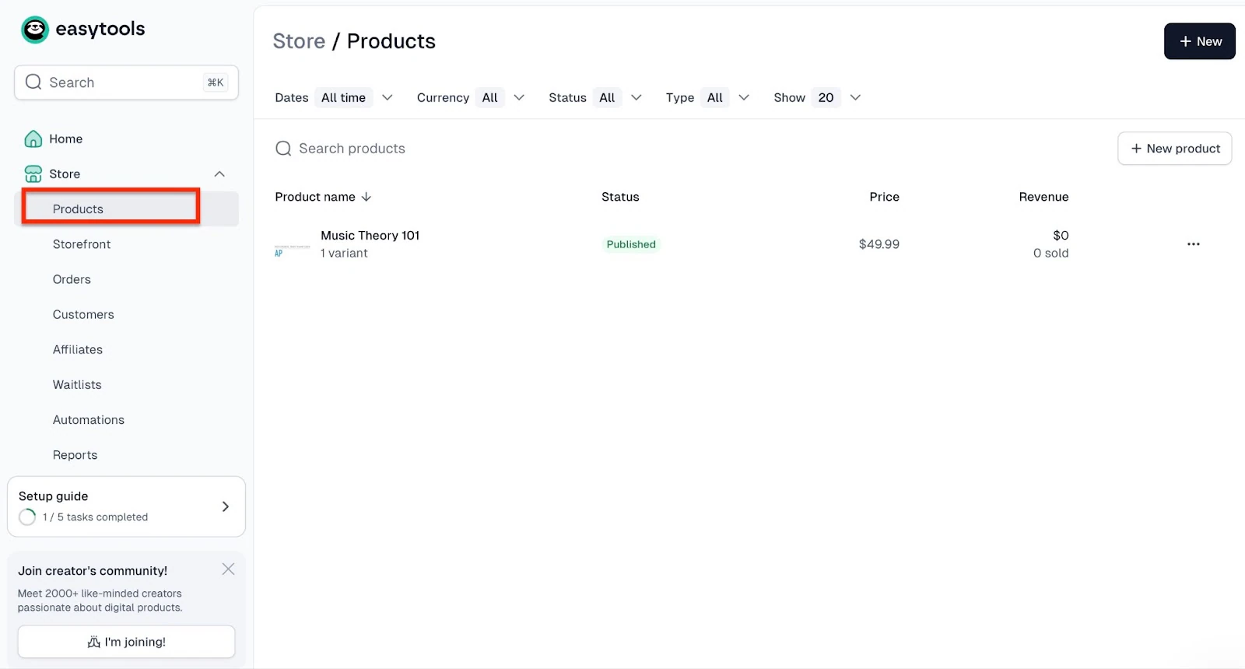Click the easytools sloth logo icon
Screen dimensions: 1245x669
coord(35,30)
